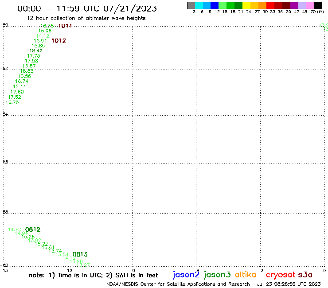Click the -15 longitude axis label
328x288 pixels.
pos(4,271)
